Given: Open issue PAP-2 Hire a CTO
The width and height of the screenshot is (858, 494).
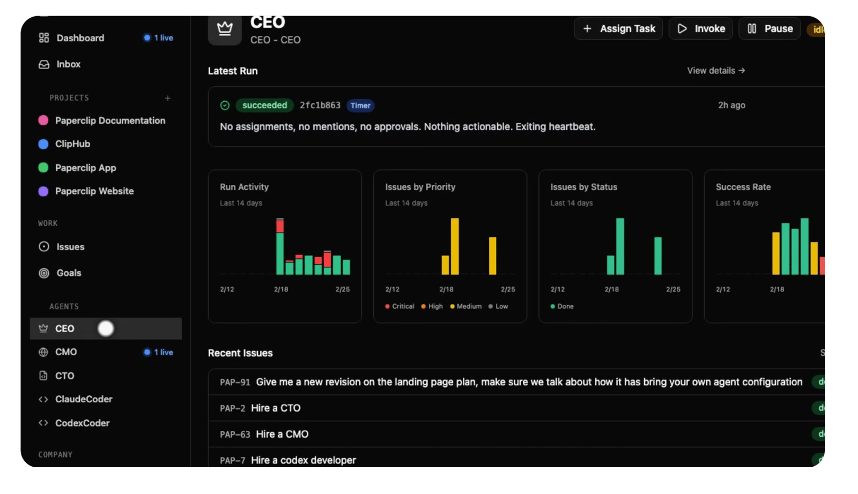Looking at the screenshot, I should [x=276, y=408].
